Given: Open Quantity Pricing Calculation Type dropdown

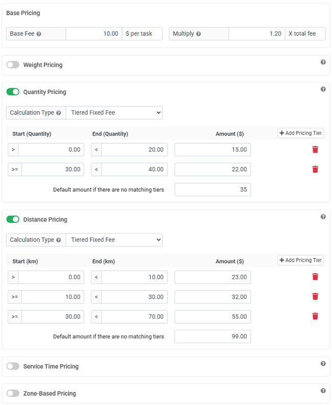Looking at the screenshot, I should click(x=114, y=112).
